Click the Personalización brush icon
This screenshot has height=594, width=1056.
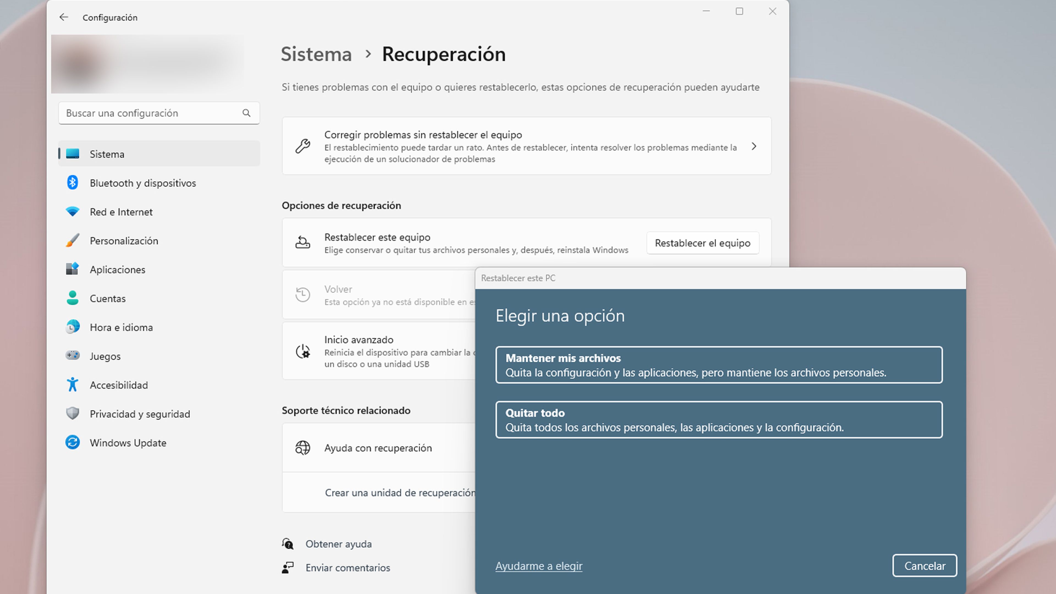[73, 240]
